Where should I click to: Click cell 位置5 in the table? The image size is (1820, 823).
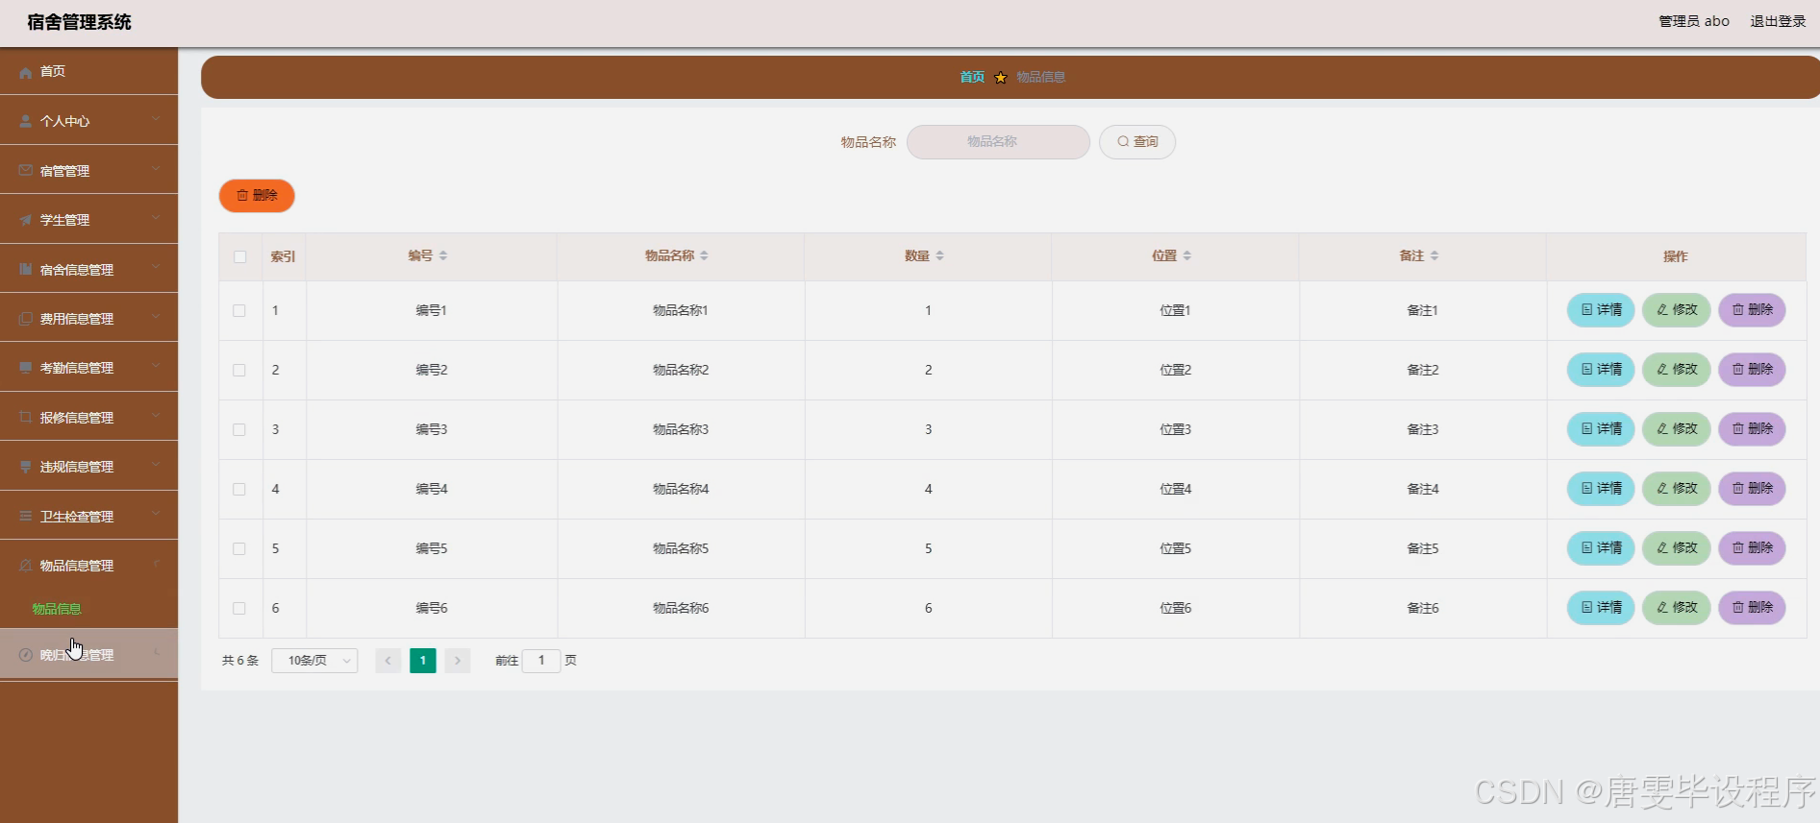(1175, 548)
